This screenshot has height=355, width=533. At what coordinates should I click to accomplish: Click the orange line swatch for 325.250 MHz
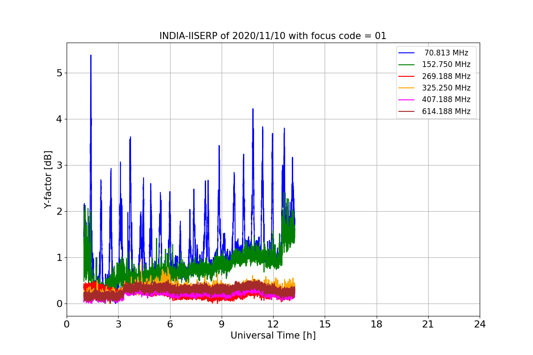pos(406,88)
